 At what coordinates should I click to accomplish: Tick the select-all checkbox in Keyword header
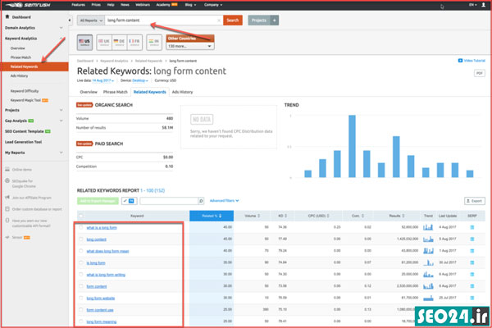pos(81,216)
